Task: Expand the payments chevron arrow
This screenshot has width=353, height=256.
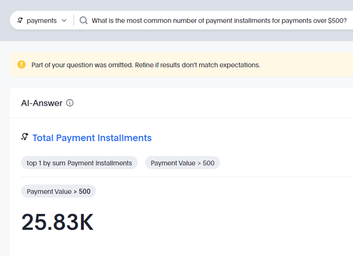Action: (64, 20)
